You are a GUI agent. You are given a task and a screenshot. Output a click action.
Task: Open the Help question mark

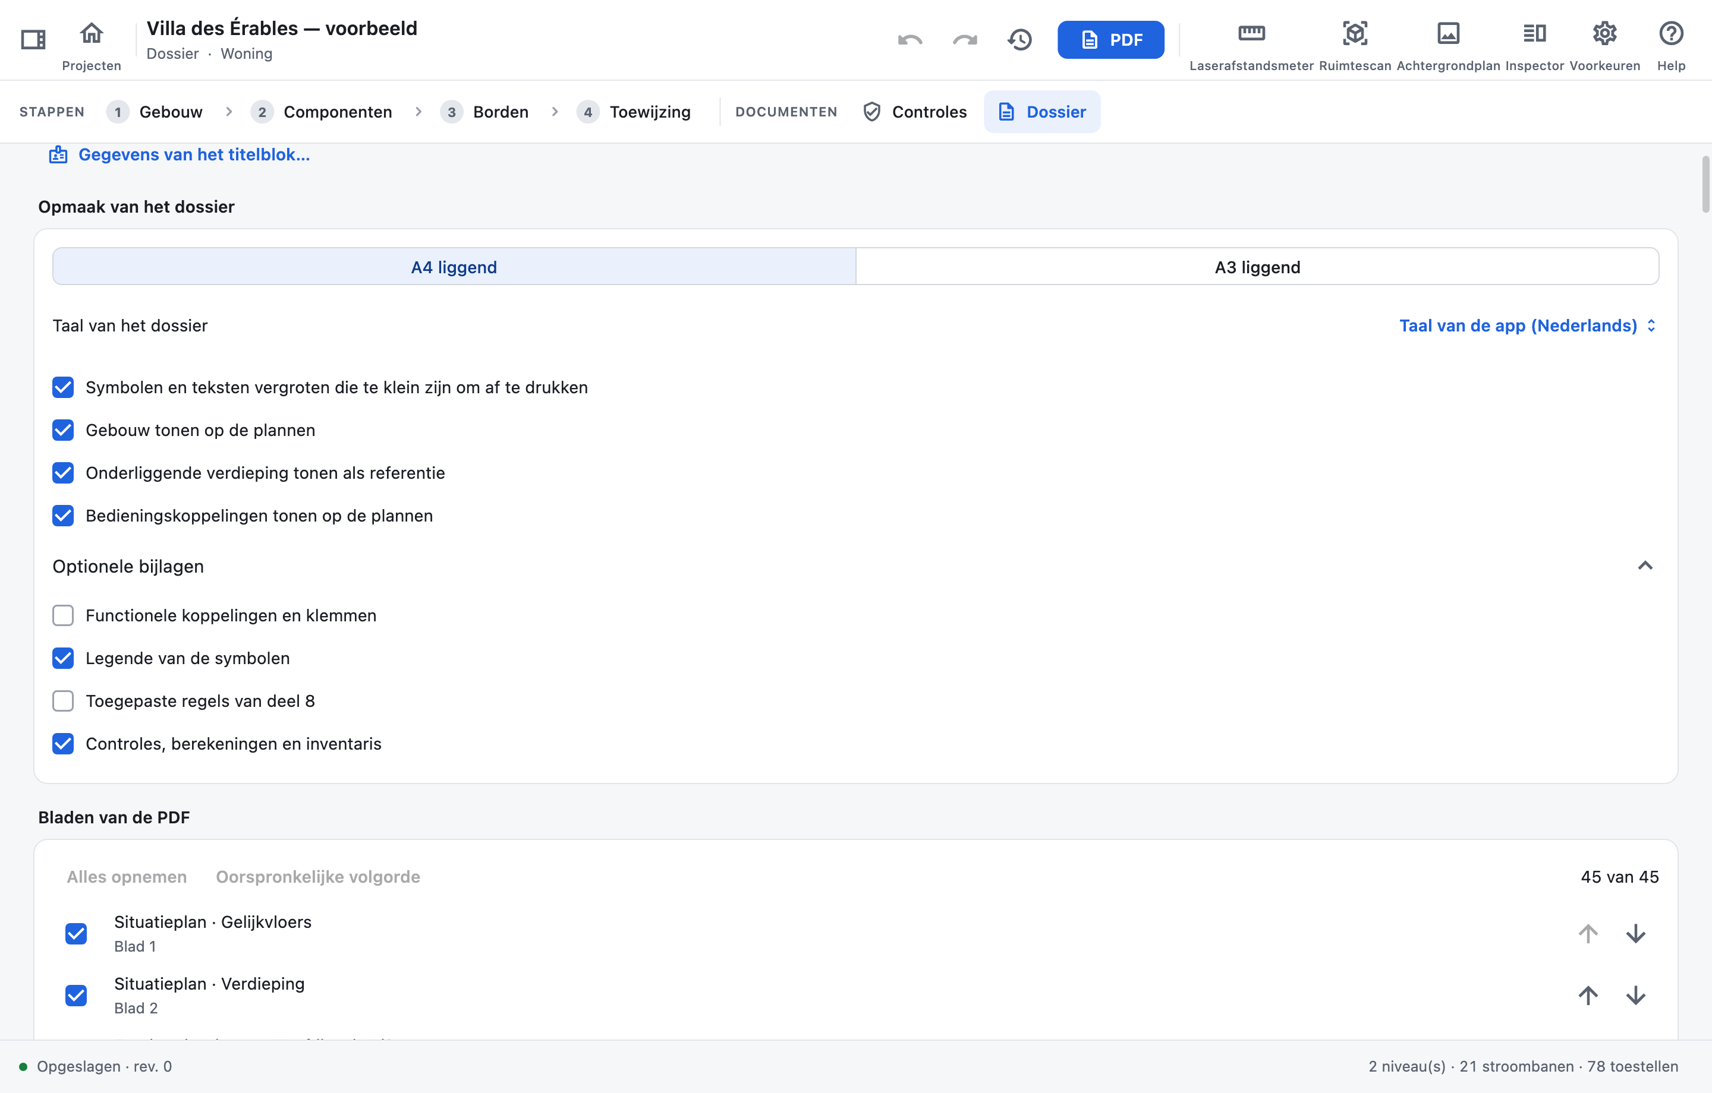(x=1671, y=33)
